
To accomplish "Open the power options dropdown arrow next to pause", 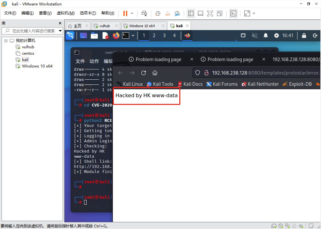I will [x=132, y=13].
